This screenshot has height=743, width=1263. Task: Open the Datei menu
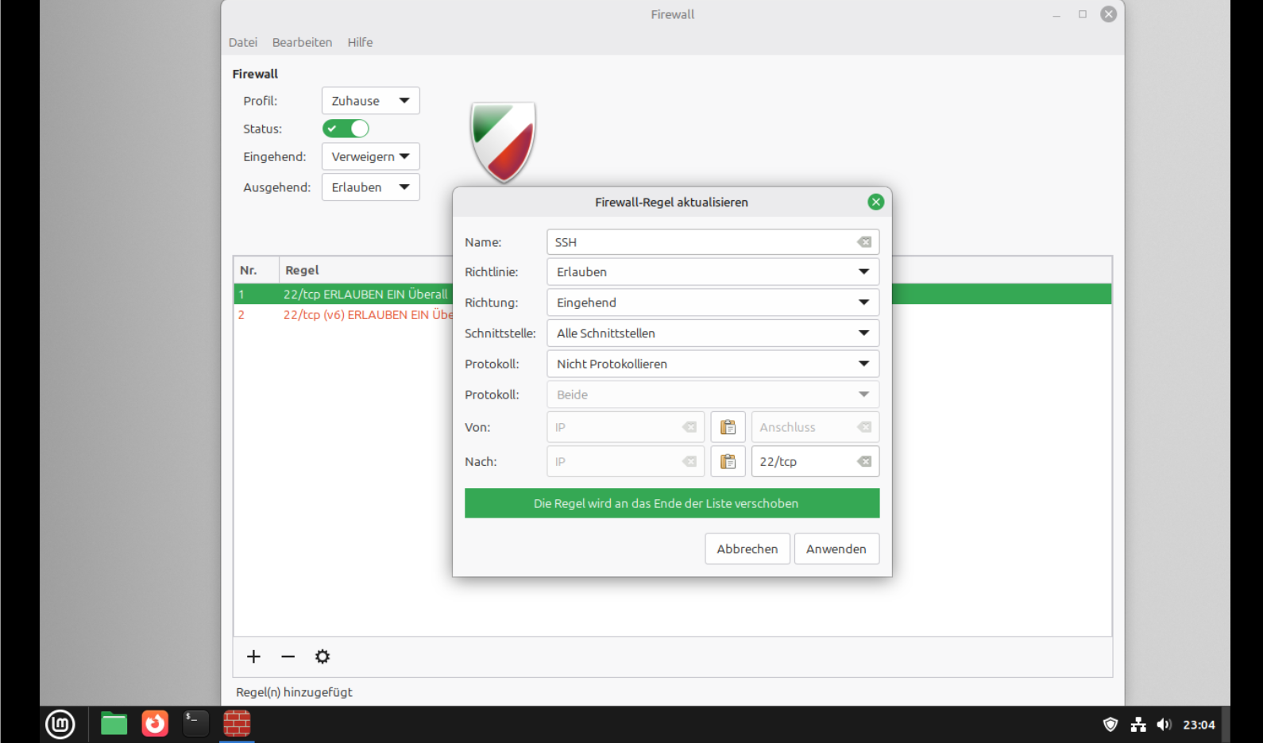[242, 42]
